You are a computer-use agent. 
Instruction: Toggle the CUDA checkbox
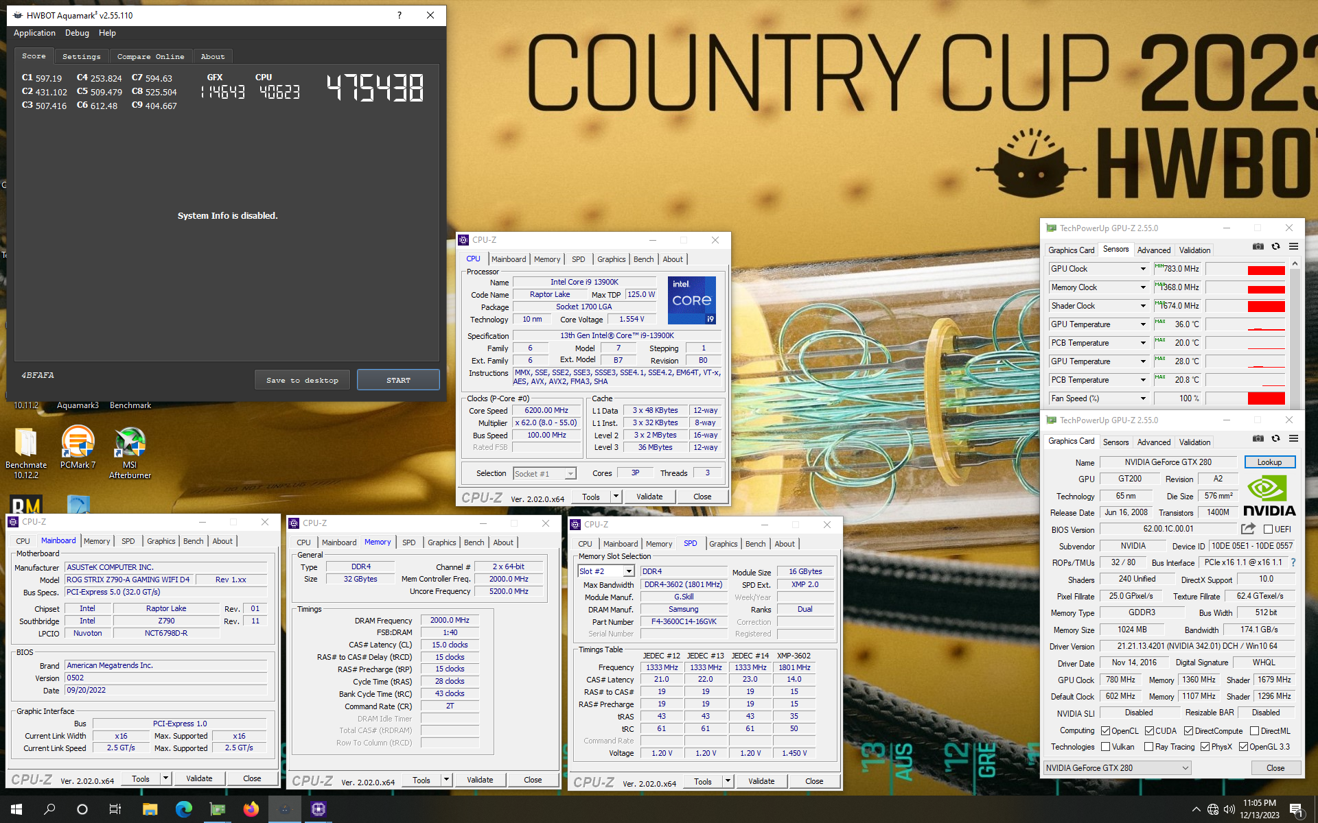pyautogui.click(x=1149, y=731)
